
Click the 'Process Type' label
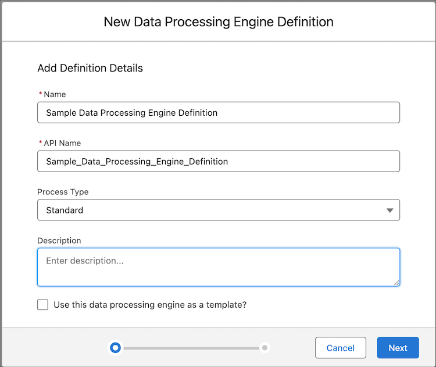pyautogui.click(x=63, y=192)
